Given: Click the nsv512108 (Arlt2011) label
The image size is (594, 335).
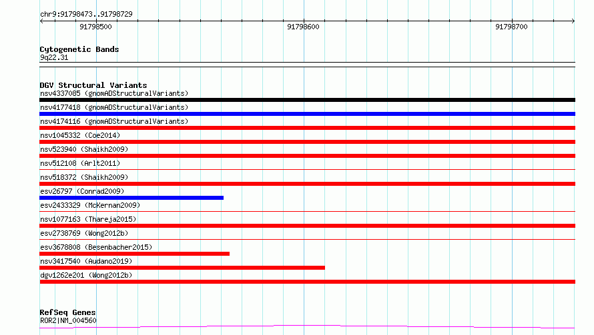Looking at the screenshot, I should point(80,163).
